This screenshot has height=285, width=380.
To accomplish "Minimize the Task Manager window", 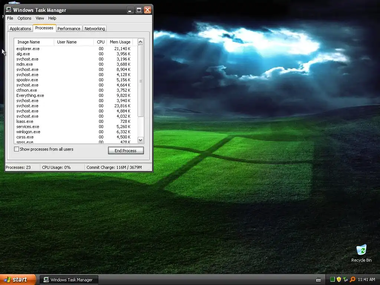I will click(x=130, y=10).
